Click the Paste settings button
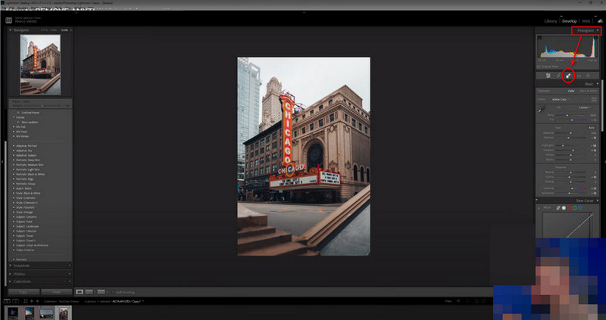The image size is (606, 320). [56, 292]
